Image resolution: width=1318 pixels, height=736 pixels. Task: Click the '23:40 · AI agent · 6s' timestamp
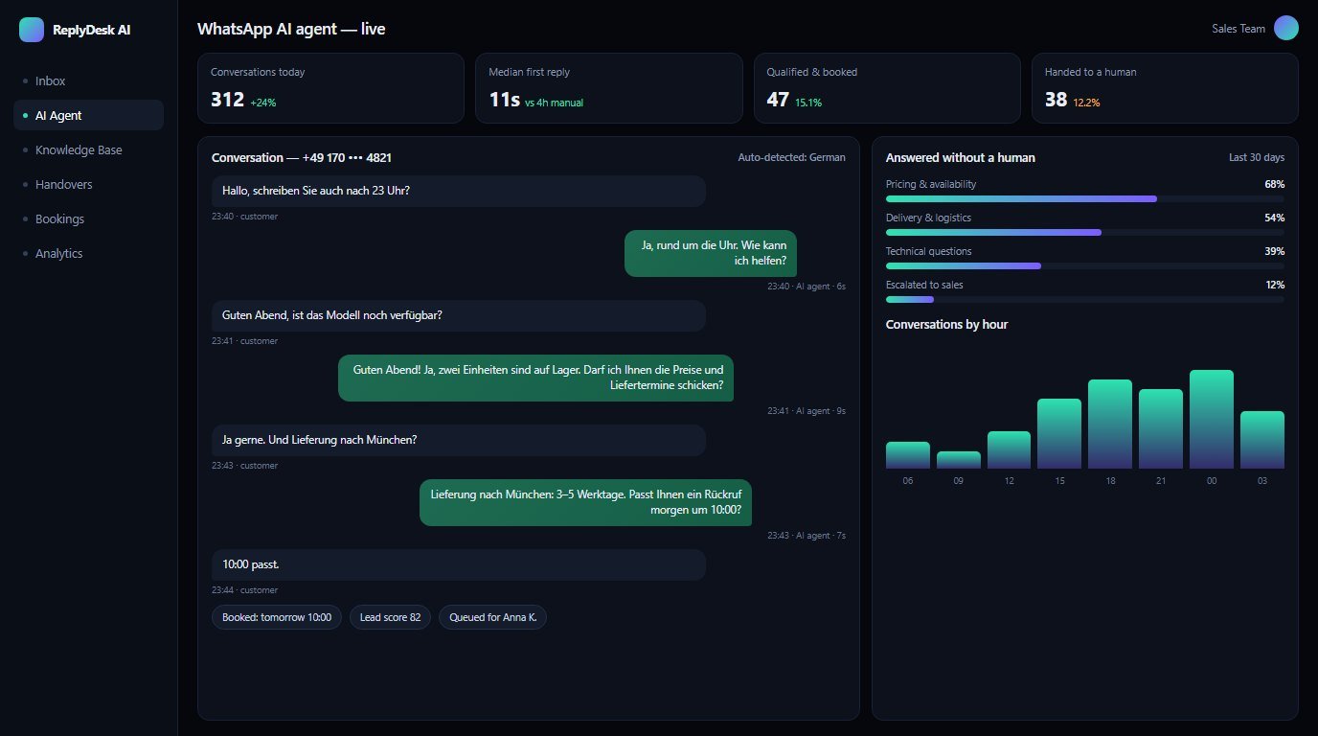tap(807, 287)
